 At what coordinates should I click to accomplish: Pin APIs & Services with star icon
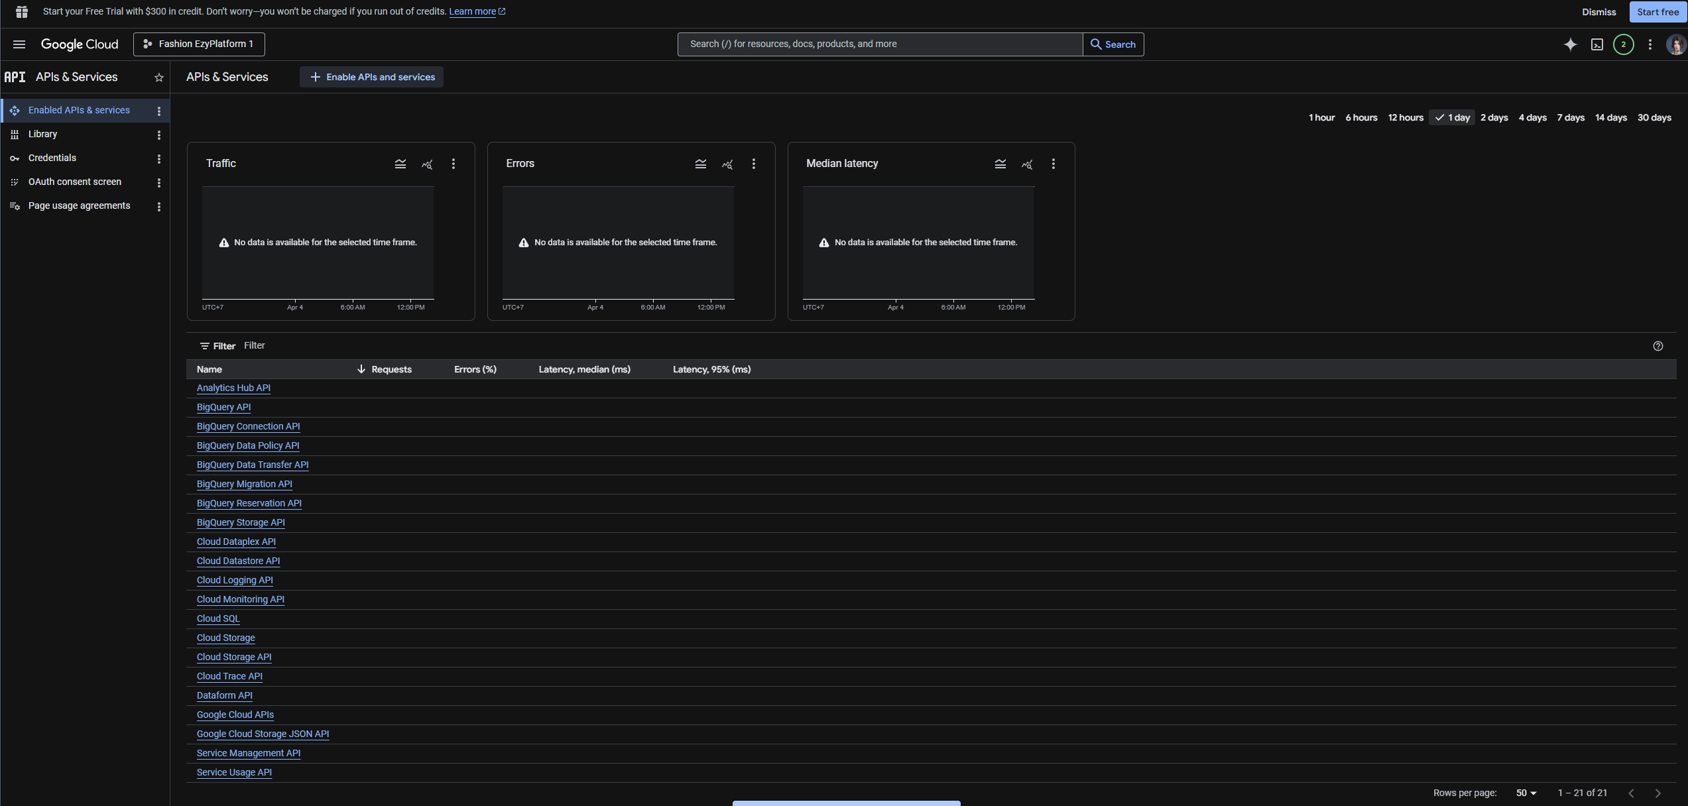pos(159,78)
